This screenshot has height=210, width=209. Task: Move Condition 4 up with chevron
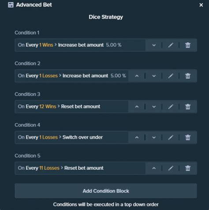137,137
